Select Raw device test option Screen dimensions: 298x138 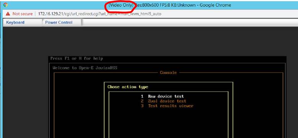(162, 97)
